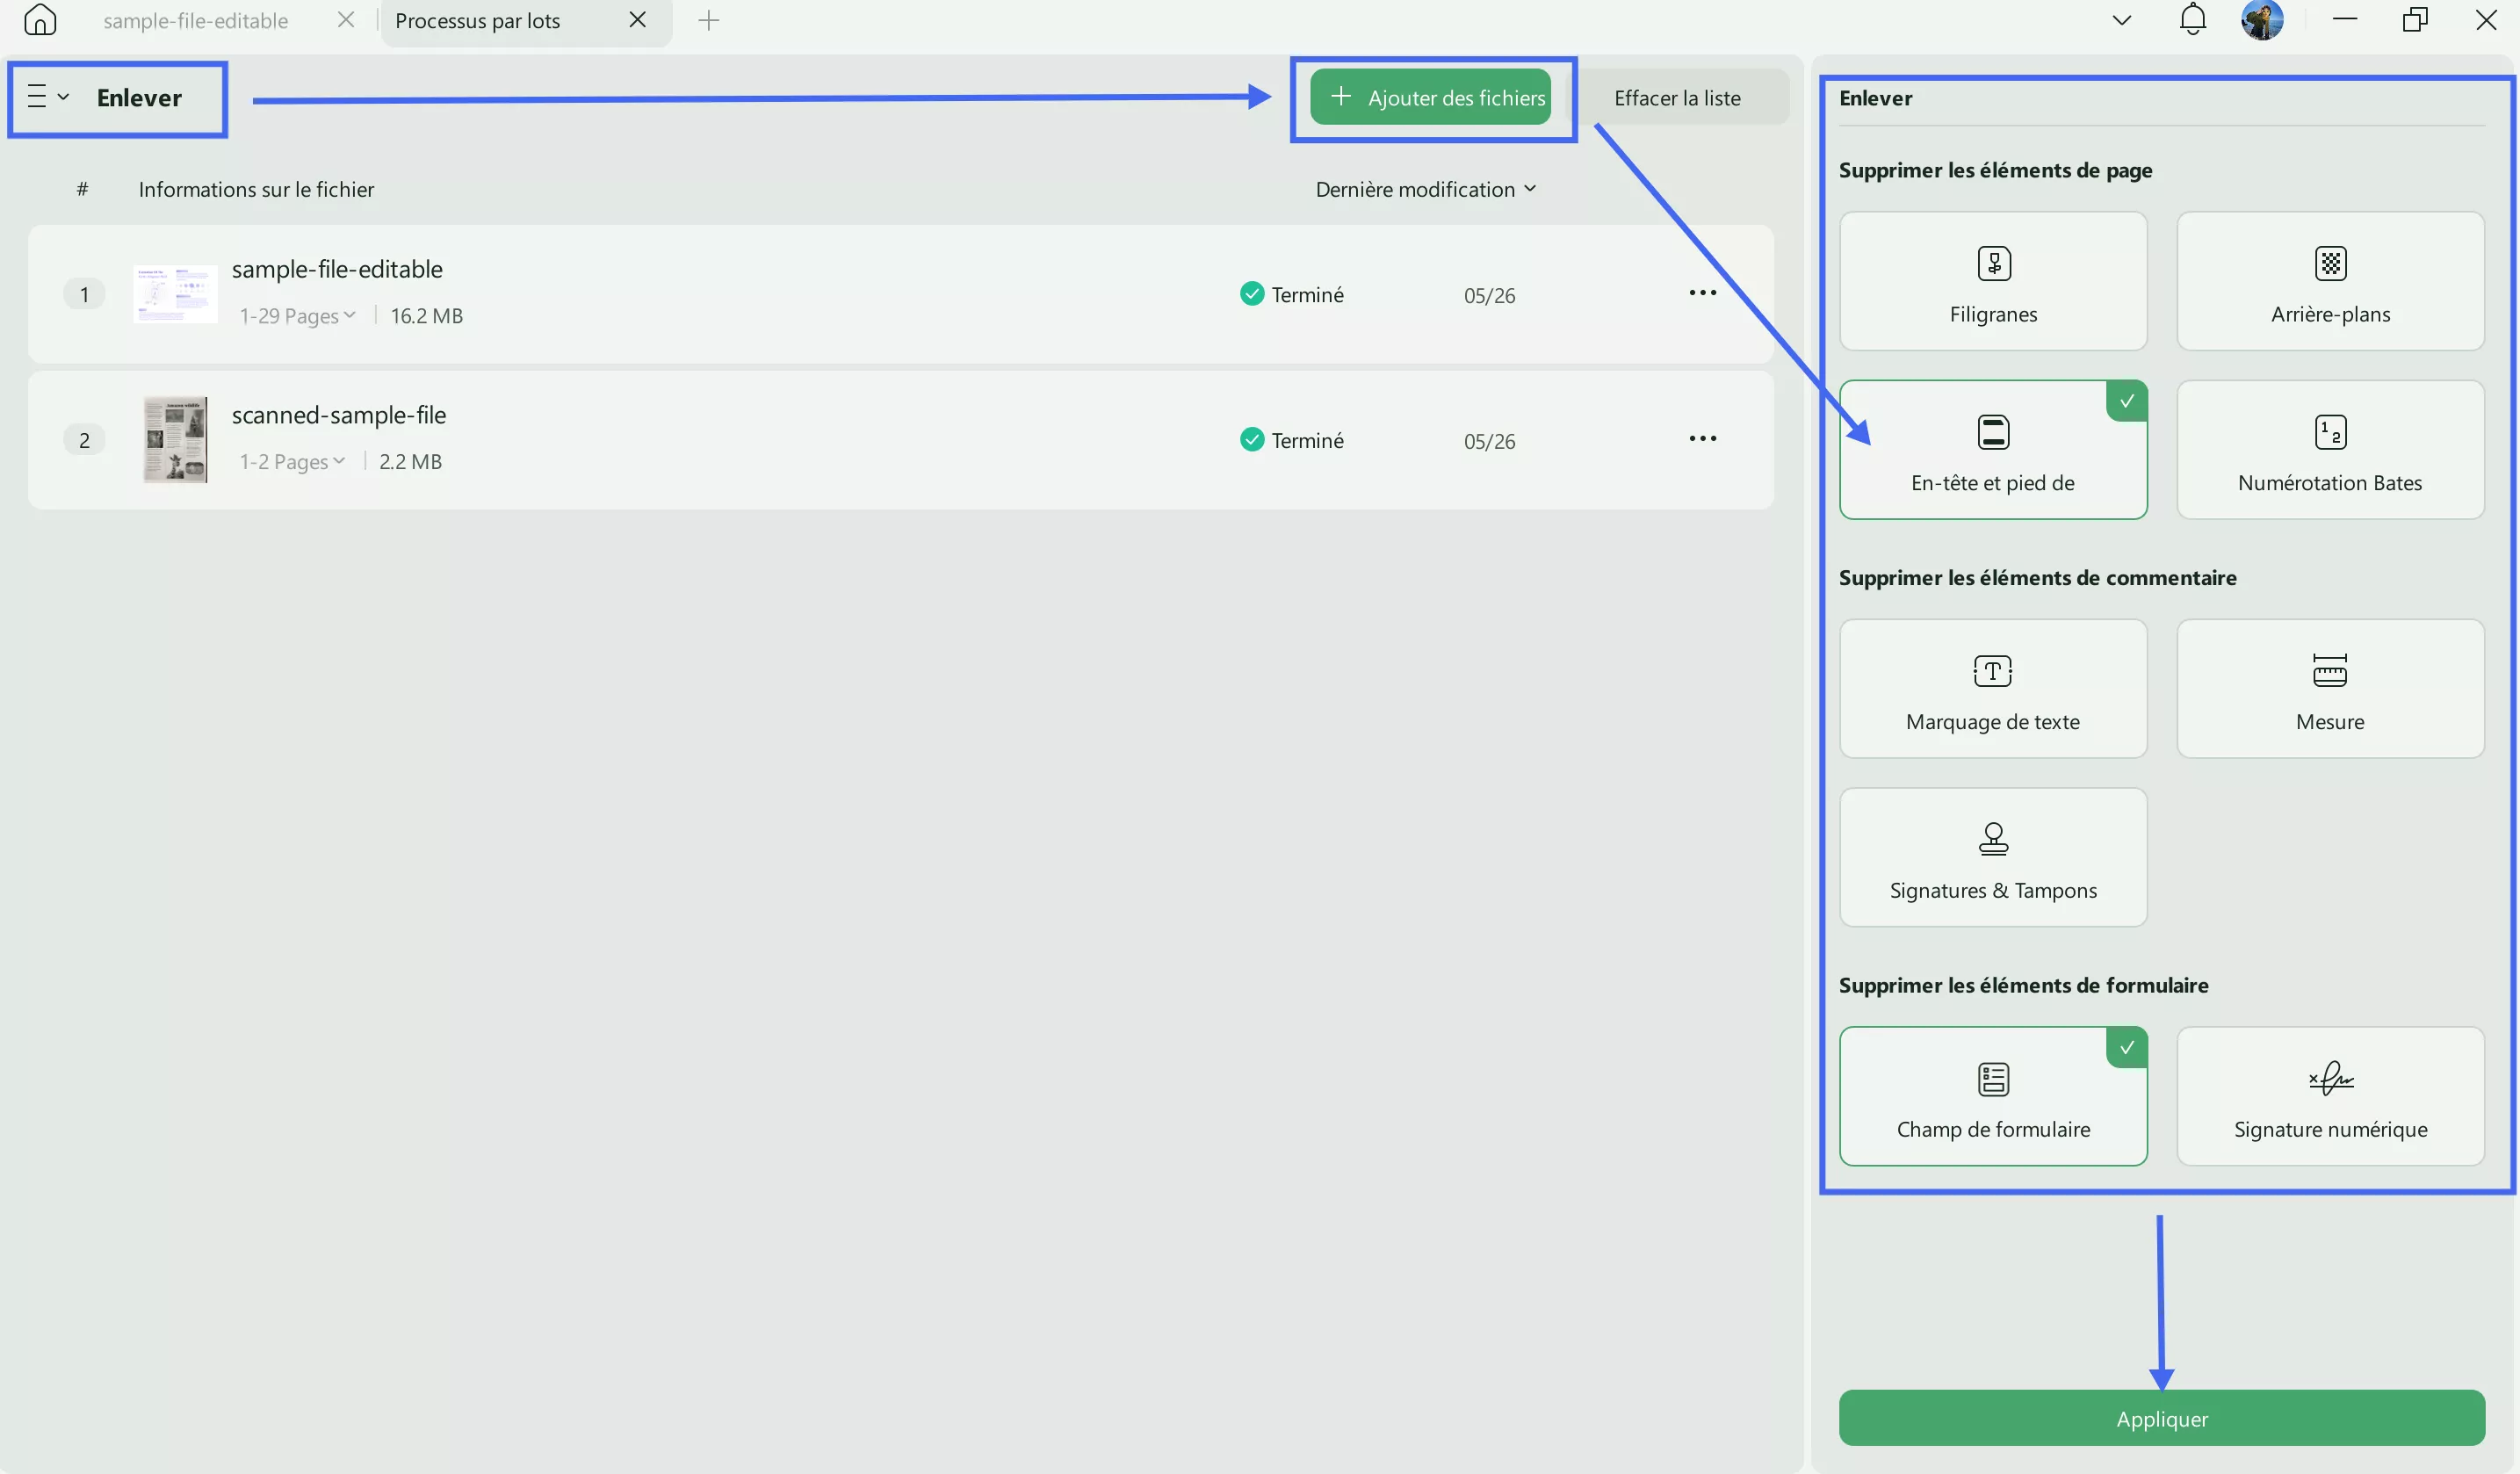The height and width of the screenshot is (1474, 2520).
Task: Select the Arrière-plans background removal option
Action: (x=2330, y=282)
